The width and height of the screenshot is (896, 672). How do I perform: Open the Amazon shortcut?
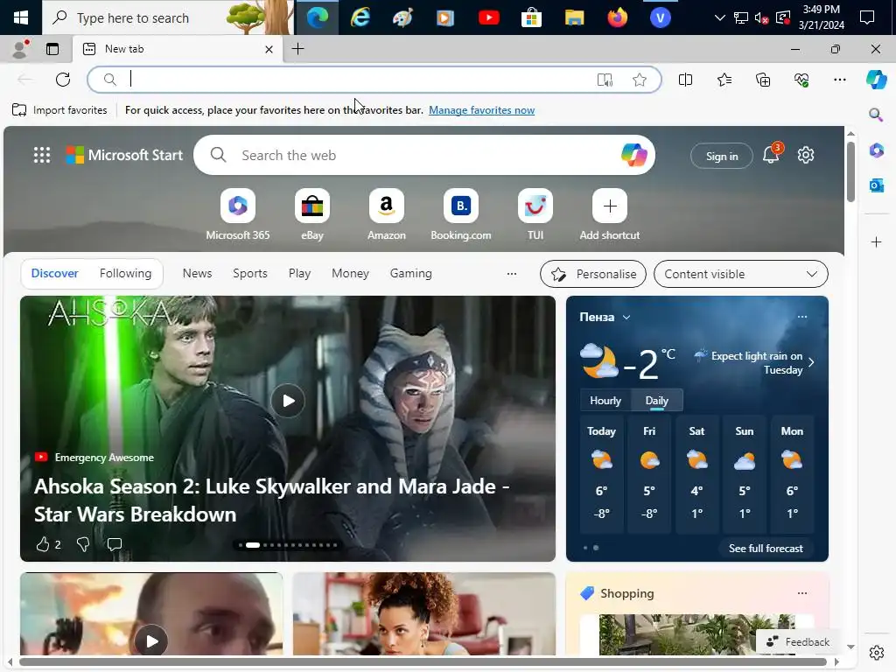click(386, 214)
